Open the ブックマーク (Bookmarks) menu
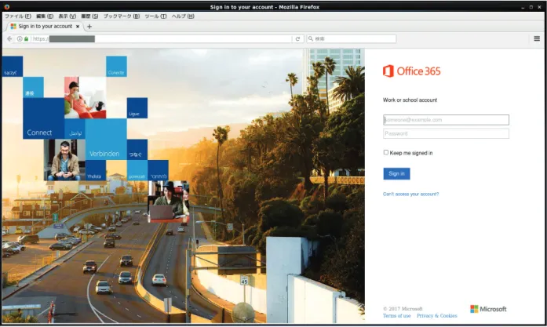This screenshot has width=547, height=327. tap(122, 16)
